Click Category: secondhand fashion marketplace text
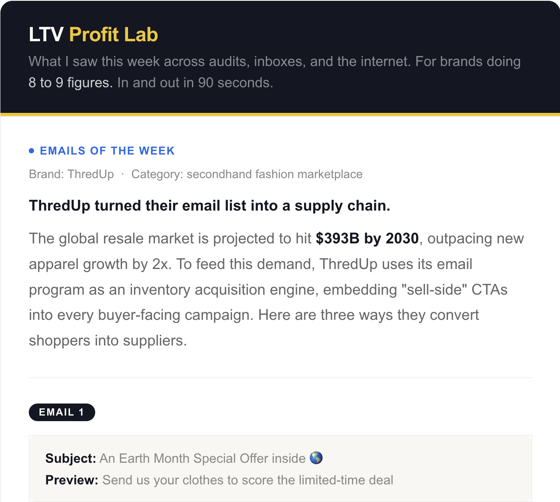560x502 pixels. [x=247, y=174]
